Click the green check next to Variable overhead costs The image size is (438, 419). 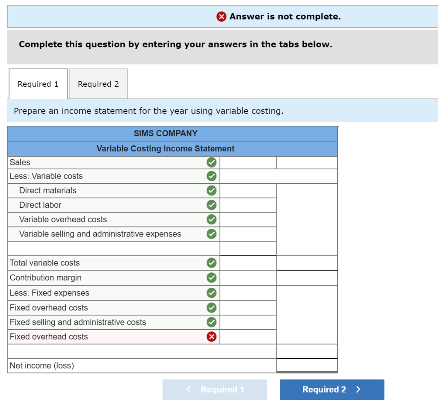211,219
